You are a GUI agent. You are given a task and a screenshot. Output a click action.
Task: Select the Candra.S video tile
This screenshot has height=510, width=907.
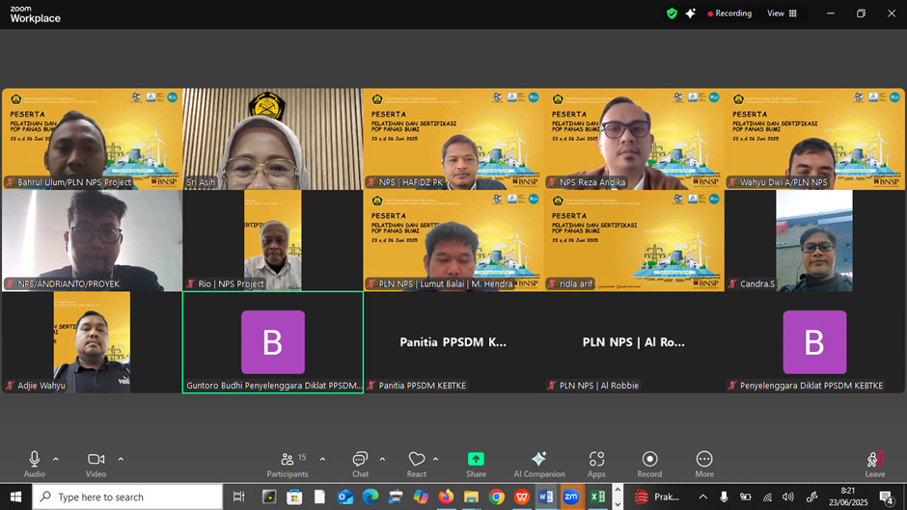click(x=814, y=241)
